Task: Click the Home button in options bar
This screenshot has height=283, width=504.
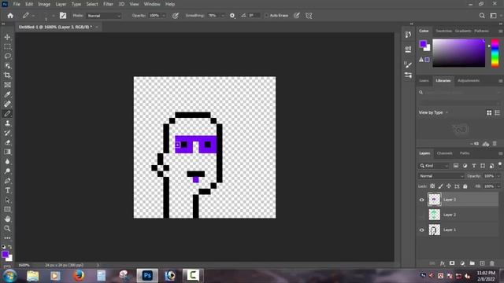Action: 10,16
